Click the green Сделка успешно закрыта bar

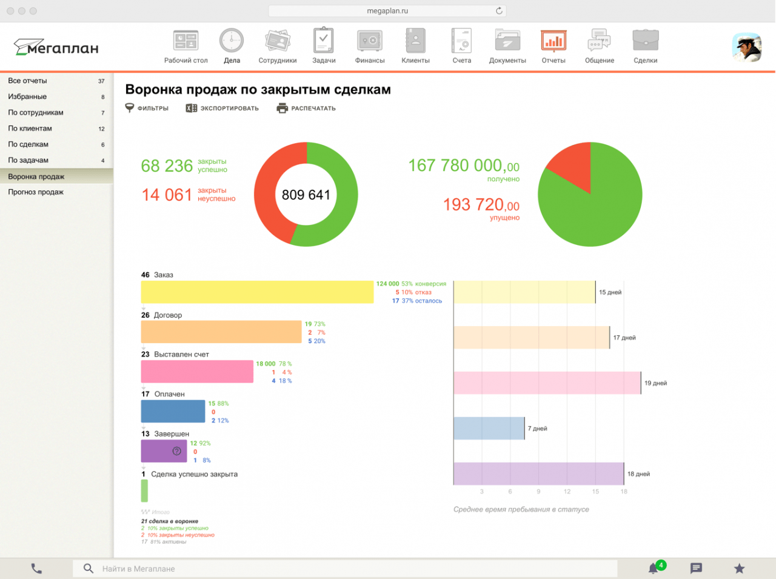144,491
